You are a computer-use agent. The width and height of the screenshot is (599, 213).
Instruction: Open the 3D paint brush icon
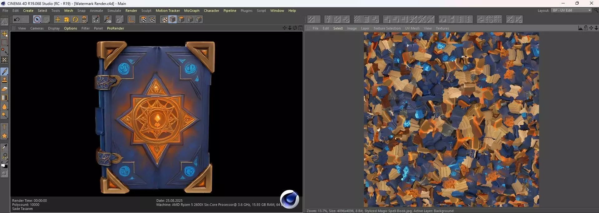point(107,19)
